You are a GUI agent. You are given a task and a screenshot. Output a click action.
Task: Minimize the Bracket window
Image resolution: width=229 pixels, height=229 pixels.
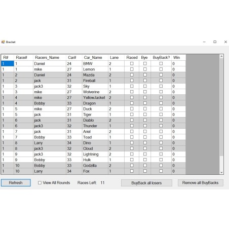point(204,42)
